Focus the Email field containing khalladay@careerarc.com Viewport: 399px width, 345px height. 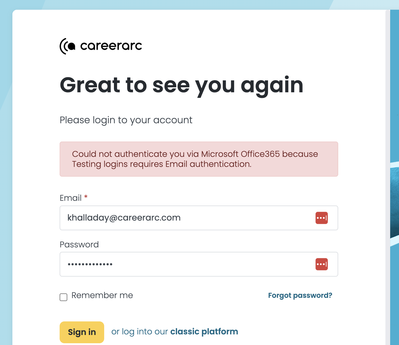pos(199,218)
